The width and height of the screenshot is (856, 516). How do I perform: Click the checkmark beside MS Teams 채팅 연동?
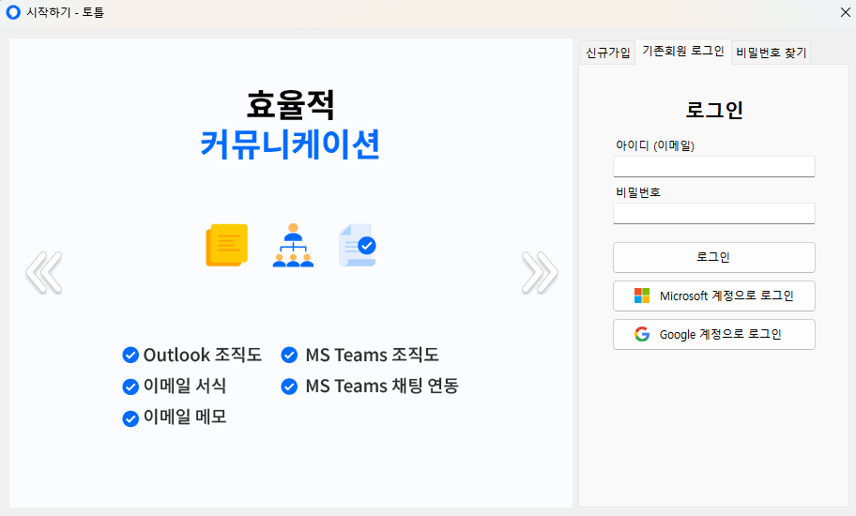[290, 386]
